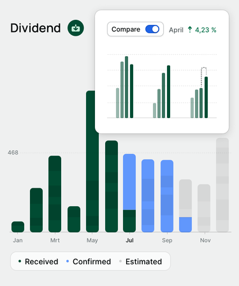239x286 pixels.
Task: Click the Received legend item
Action: (x=38, y=262)
